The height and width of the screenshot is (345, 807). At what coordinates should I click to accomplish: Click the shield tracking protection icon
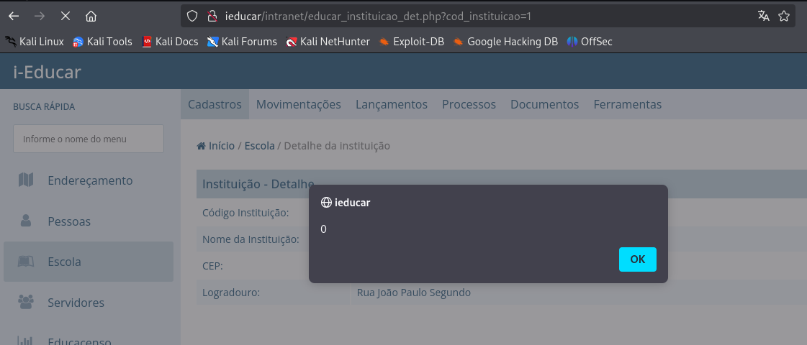[x=192, y=16]
